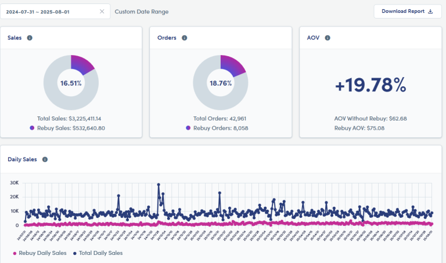Click the 30K y-axis label
Screen dimensions: 446x263
(14, 182)
